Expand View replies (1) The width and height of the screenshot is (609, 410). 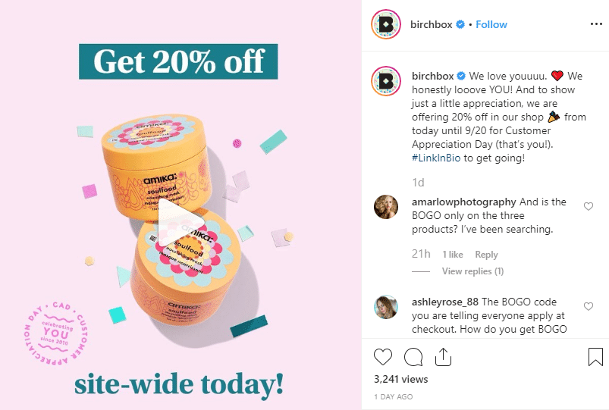click(472, 271)
